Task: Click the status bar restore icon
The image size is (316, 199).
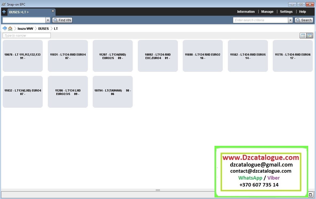Action: click(310, 194)
